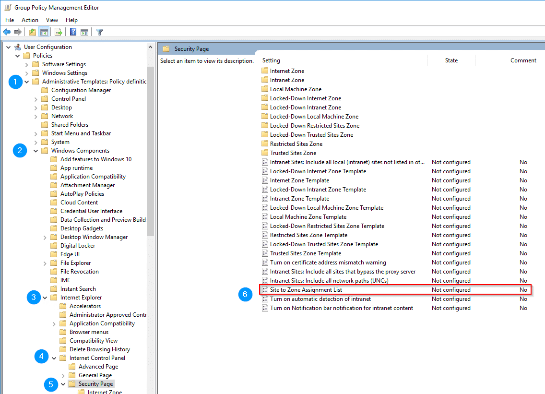
Task: Select the Delete Browsing History tree item
Action: [x=100, y=349]
